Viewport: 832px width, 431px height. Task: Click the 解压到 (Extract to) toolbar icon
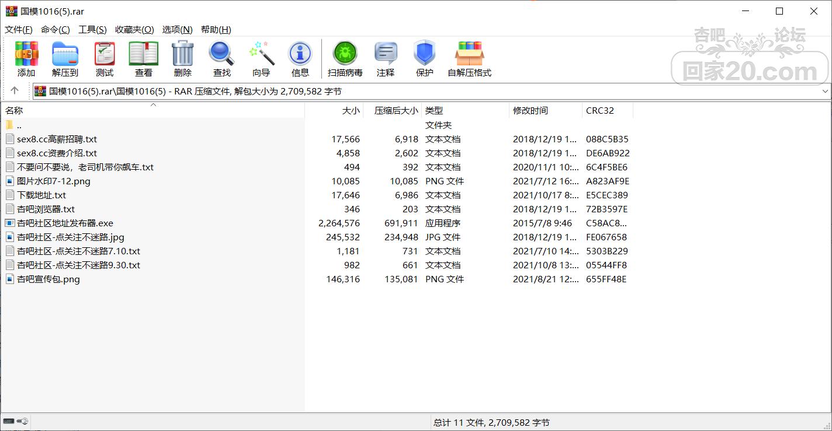click(65, 59)
